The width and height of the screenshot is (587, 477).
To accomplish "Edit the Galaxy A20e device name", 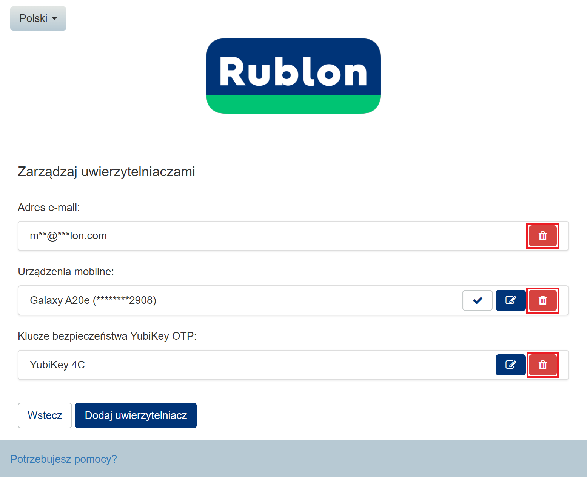I will (x=510, y=300).
